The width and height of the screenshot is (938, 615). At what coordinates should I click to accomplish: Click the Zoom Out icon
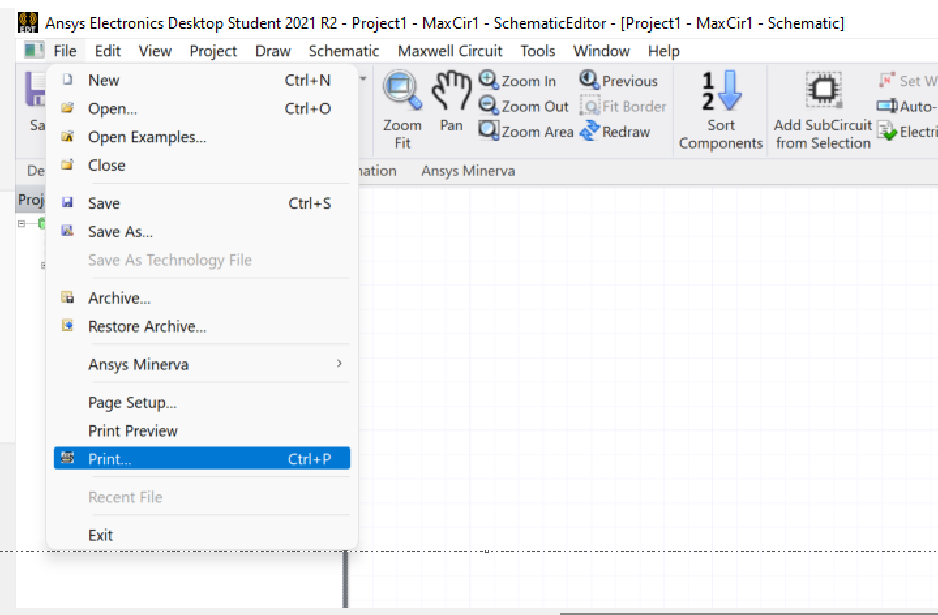coord(489,105)
